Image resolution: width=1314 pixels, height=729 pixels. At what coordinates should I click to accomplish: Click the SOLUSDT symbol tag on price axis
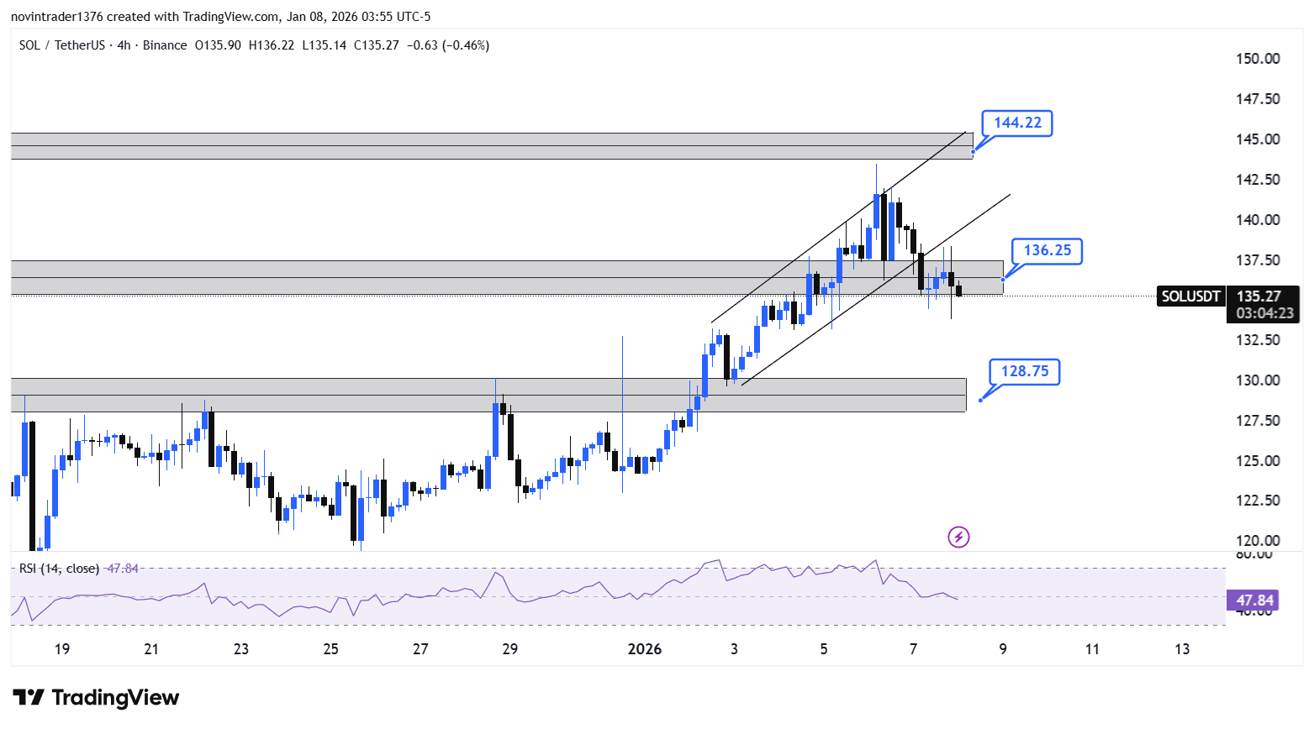coord(1190,296)
